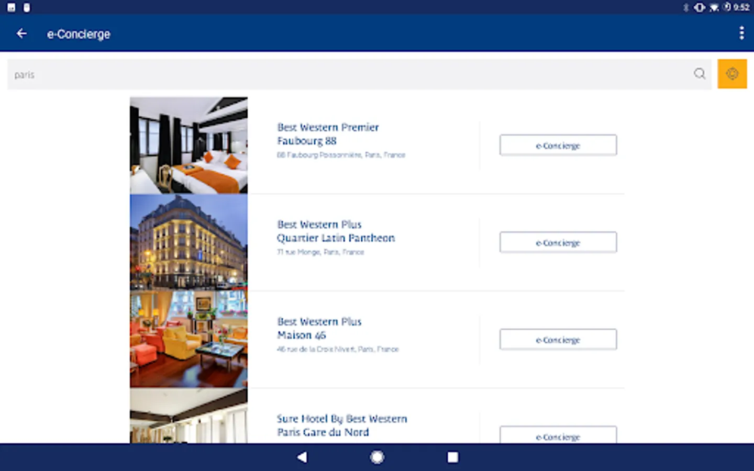Click the 88 Faubourg Poissonnière address
This screenshot has height=471, width=754.
pyautogui.click(x=341, y=155)
